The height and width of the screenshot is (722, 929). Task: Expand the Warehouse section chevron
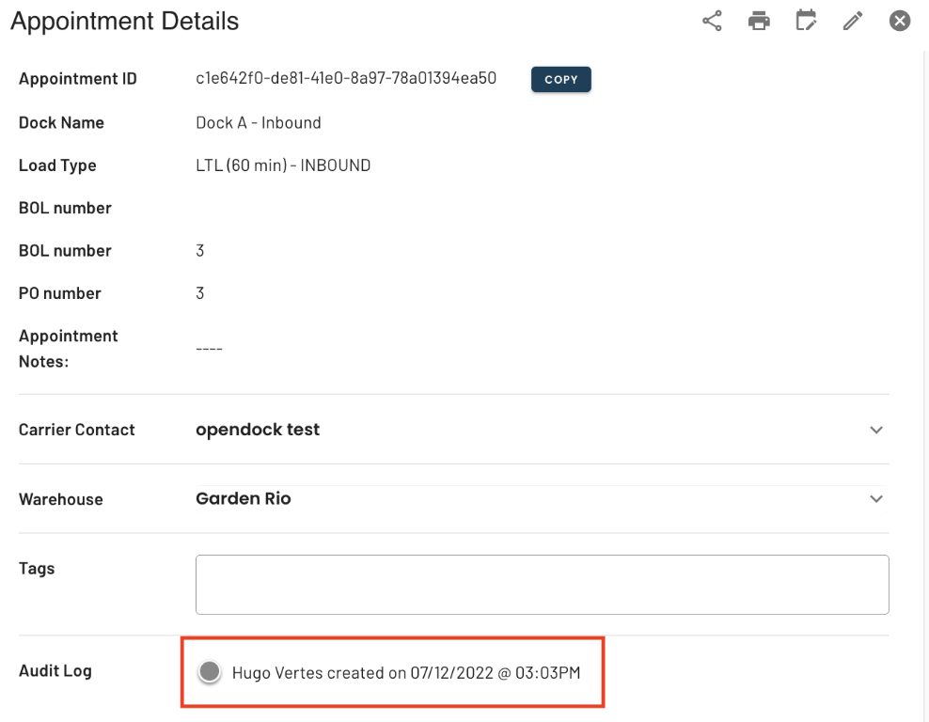(876, 498)
